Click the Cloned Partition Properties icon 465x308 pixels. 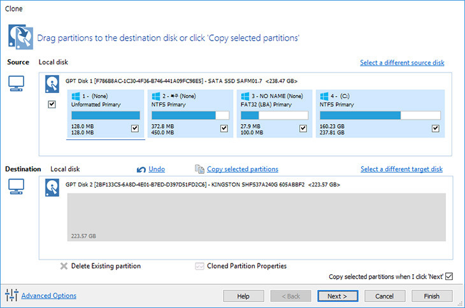(x=199, y=266)
